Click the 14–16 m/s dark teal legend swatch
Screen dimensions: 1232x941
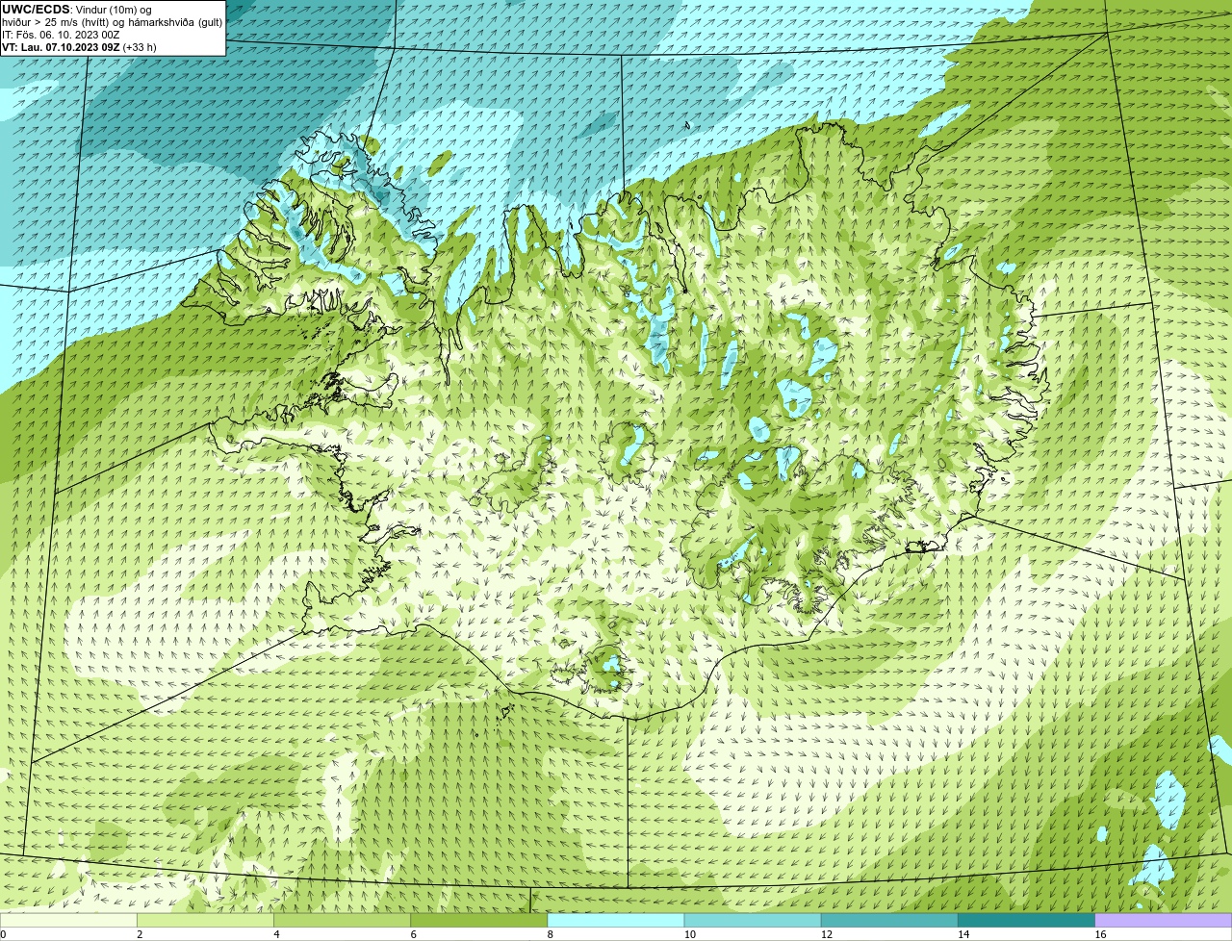1027,921
